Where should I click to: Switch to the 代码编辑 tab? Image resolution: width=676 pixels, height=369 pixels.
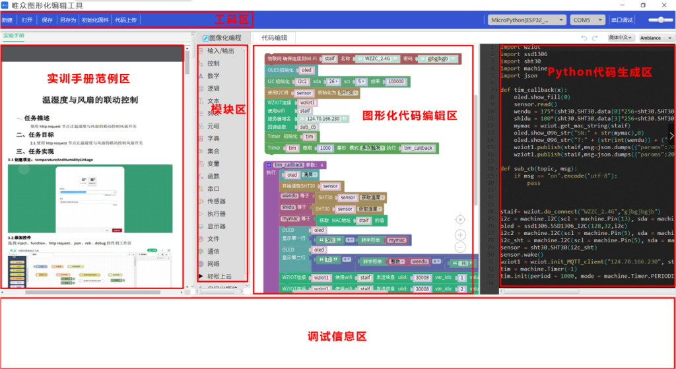tap(274, 38)
